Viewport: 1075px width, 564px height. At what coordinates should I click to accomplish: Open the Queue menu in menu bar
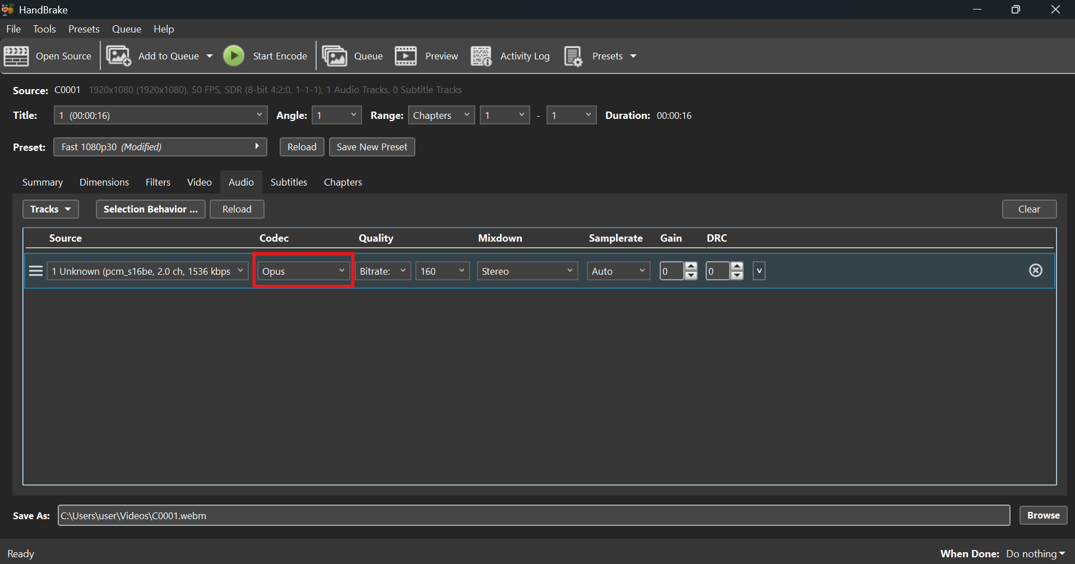click(127, 29)
